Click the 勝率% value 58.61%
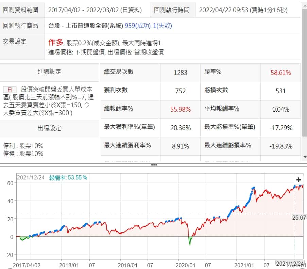This screenshot has height=269, width=307. (280, 73)
